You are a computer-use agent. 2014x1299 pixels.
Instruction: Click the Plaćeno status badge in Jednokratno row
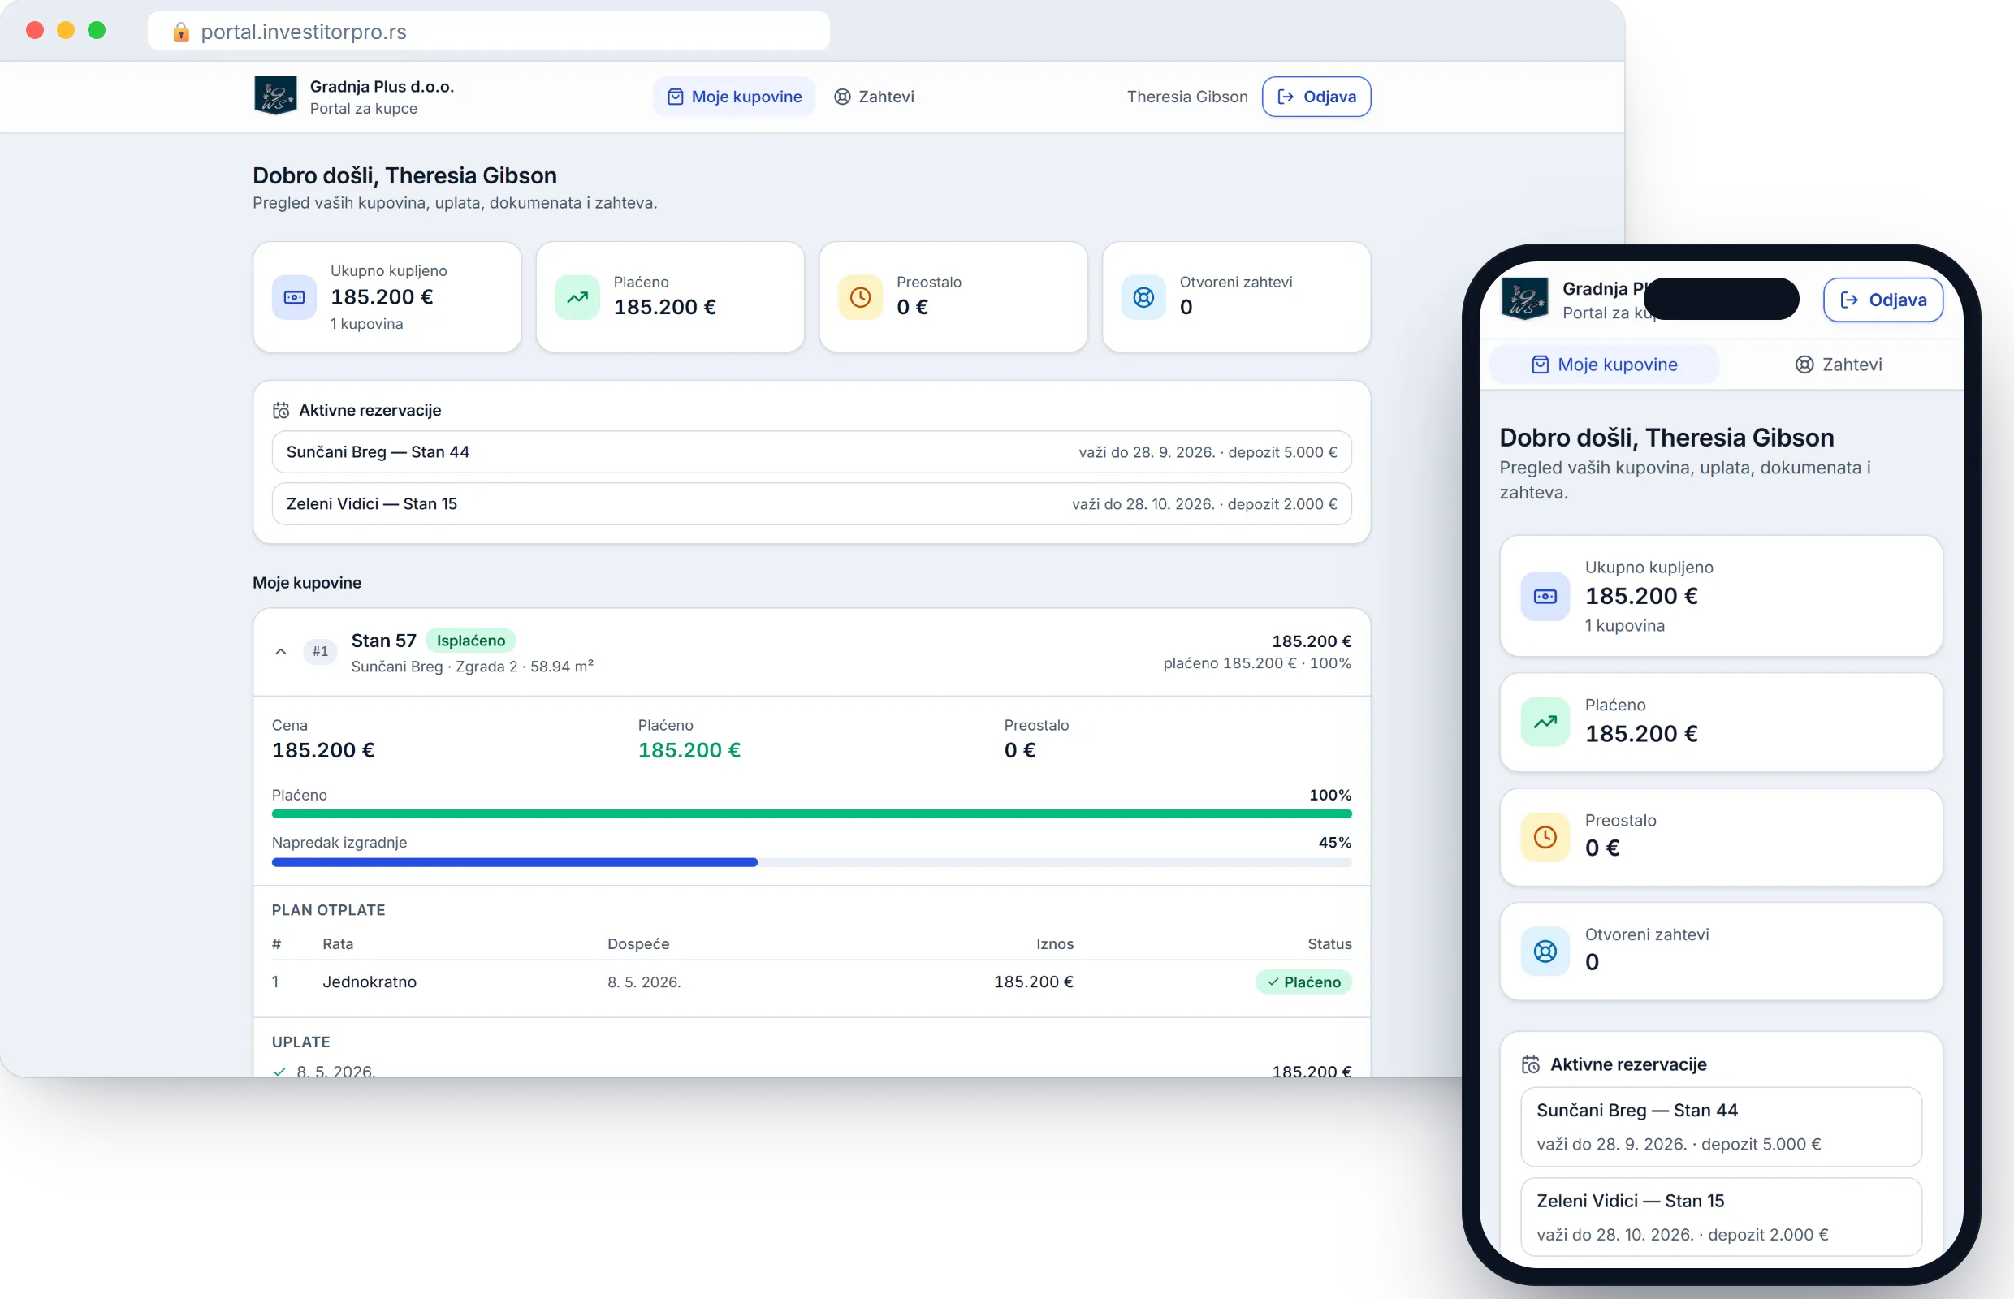click(x=1303, y=982)
